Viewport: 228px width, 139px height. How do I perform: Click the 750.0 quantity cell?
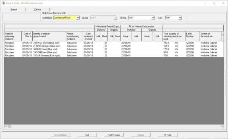[166, 43]
